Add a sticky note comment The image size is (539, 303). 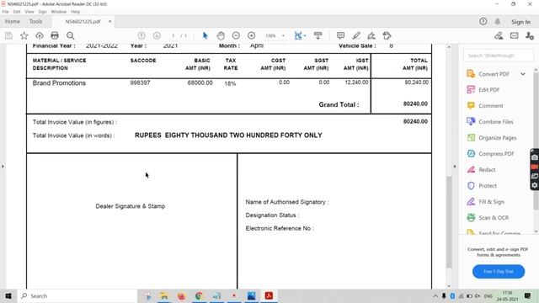point(340,35)
